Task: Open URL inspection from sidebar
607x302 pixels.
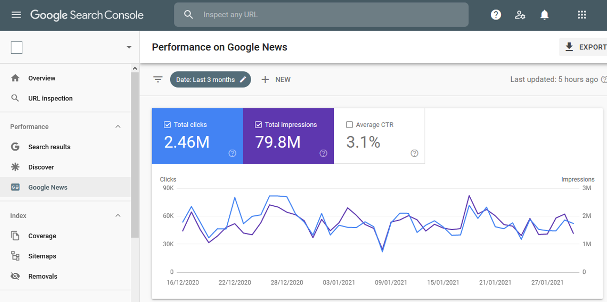Action: (x=65, y=98)
